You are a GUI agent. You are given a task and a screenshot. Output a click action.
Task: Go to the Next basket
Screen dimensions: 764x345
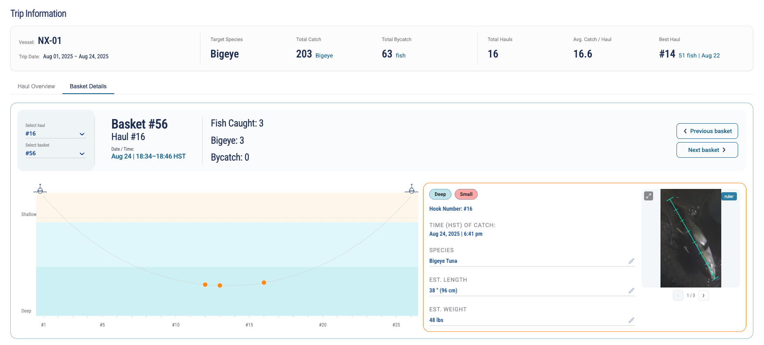pos(707,150)
